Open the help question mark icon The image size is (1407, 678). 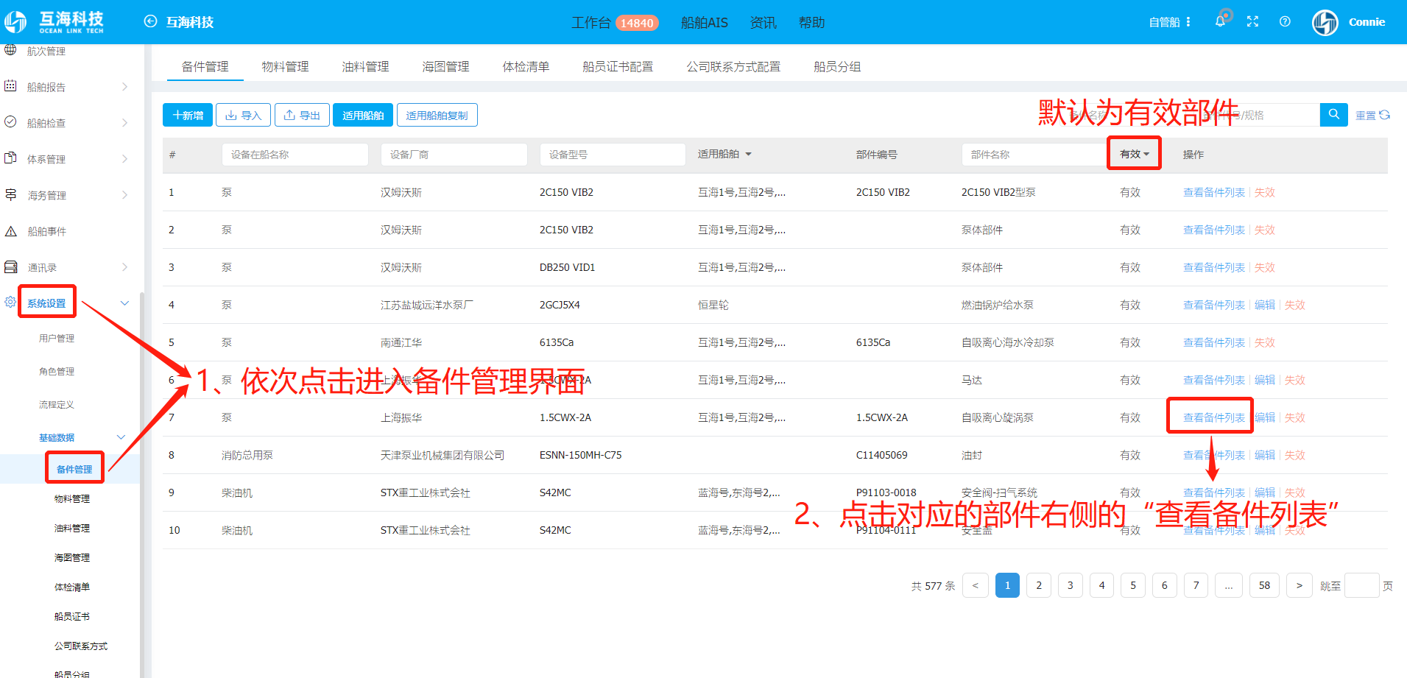pos(1285,21)
